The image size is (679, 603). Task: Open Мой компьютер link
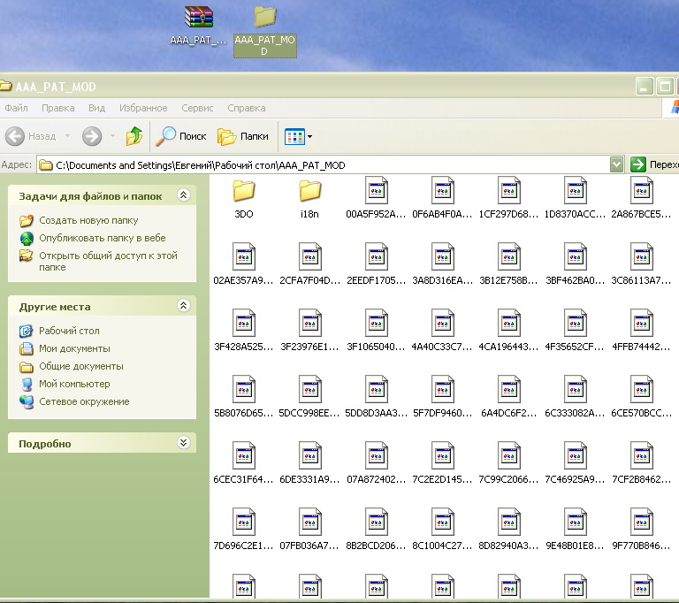74,384
